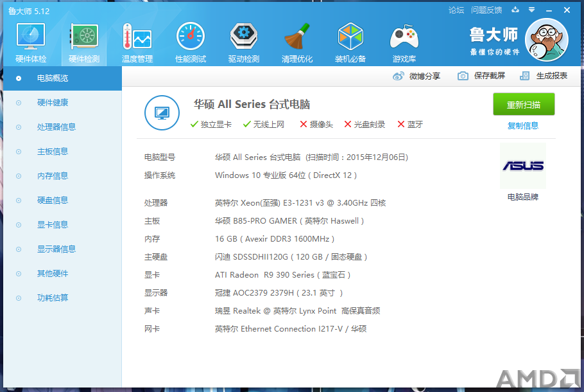Click the 电脑品牌 label

pyautogui.click(x=523, y=197)
